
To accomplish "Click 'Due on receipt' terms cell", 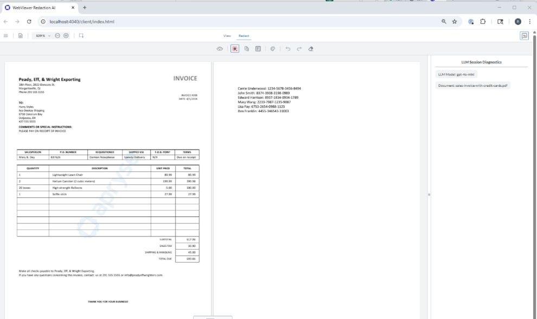I will click(x=186, y=157).
